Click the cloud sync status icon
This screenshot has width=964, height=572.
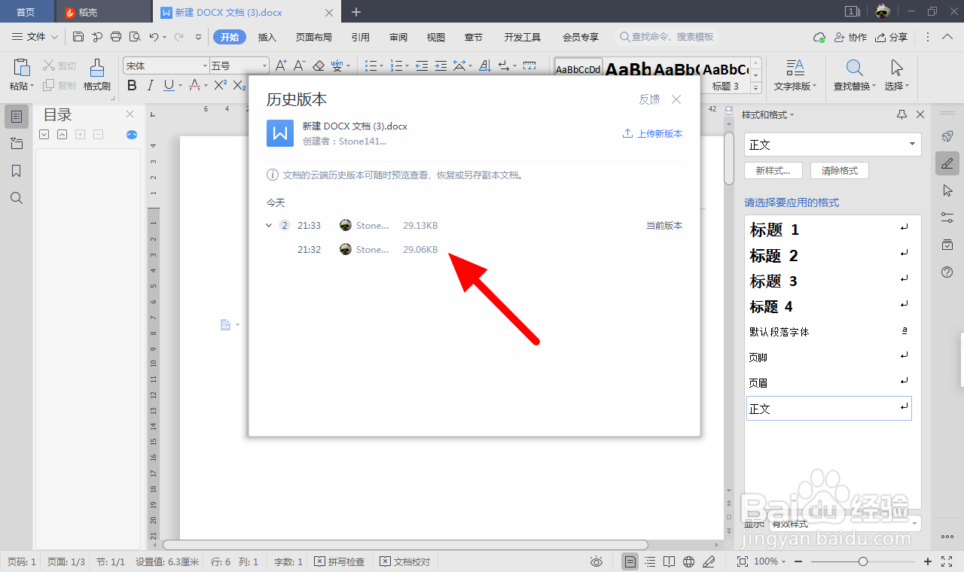(x=819, y=37)
